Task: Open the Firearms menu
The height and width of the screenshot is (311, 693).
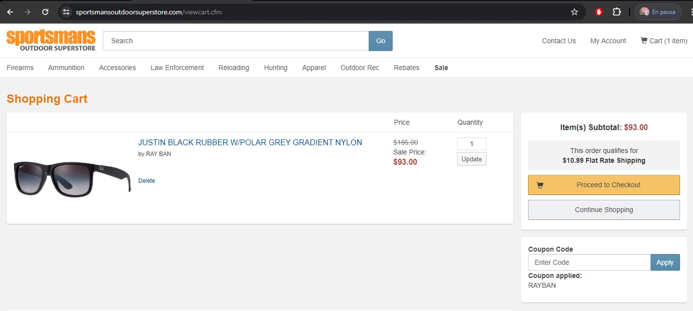Action: coord(20,67)
